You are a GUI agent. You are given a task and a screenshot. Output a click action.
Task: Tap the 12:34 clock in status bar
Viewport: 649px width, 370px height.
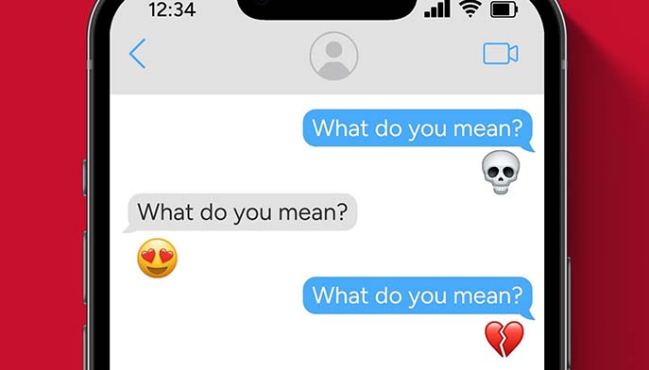(172, 10)
